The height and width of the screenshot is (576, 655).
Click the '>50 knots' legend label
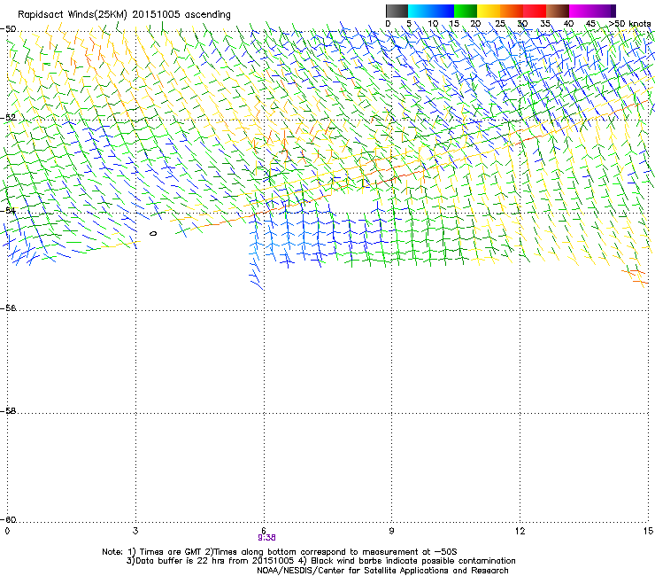click(629, 24)
